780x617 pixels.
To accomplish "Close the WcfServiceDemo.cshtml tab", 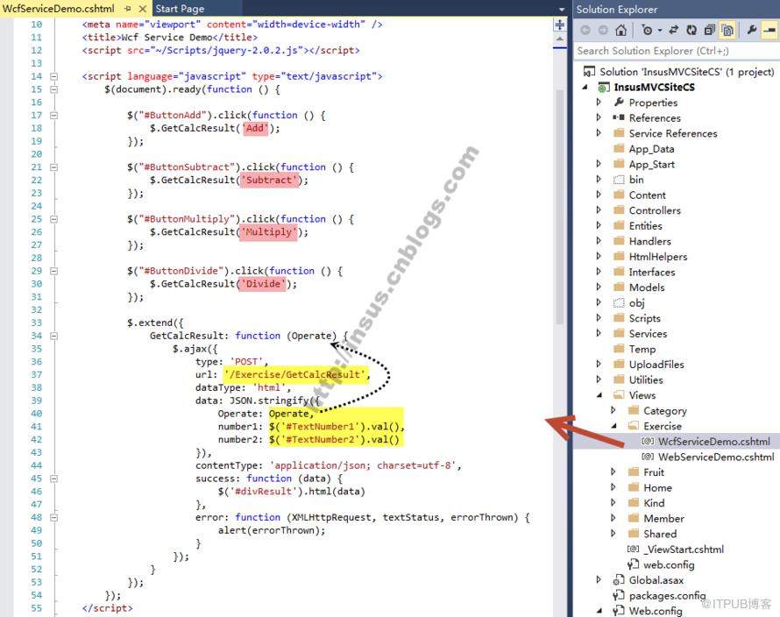I will [142, 9].
